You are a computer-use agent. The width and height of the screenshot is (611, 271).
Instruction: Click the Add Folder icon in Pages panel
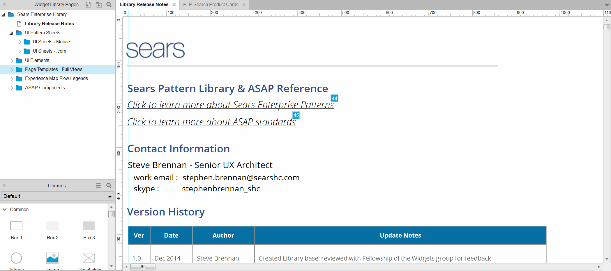[x=99, y=4]
